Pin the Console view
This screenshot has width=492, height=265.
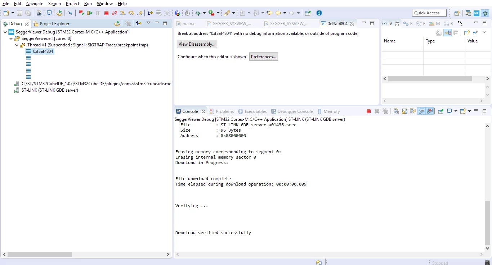tap(440, 111)
